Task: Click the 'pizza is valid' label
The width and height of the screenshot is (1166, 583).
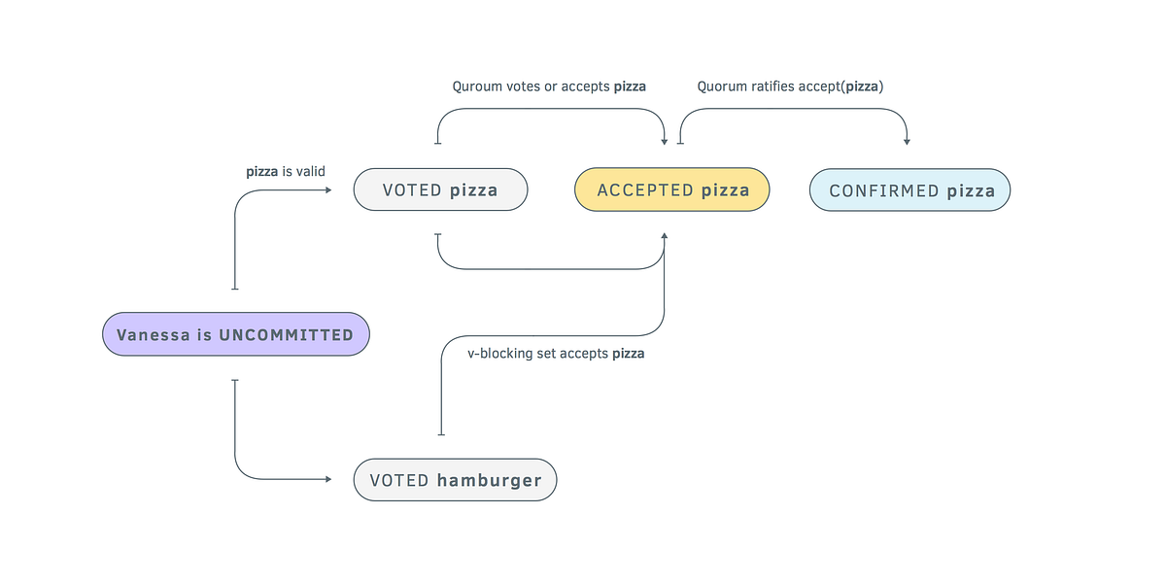Action: pyautogui.click(x=285, y=171)
